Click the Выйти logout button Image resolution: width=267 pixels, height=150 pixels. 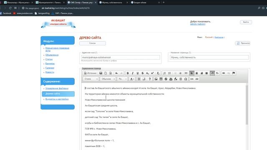point(246,22)
